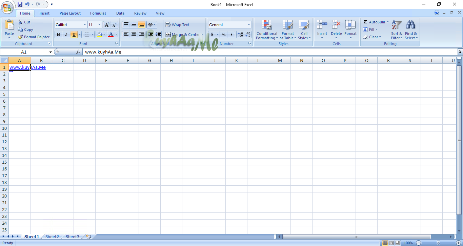Open Merge & Center dropdown arrow

pyautogui.click(x=202, y=35)
